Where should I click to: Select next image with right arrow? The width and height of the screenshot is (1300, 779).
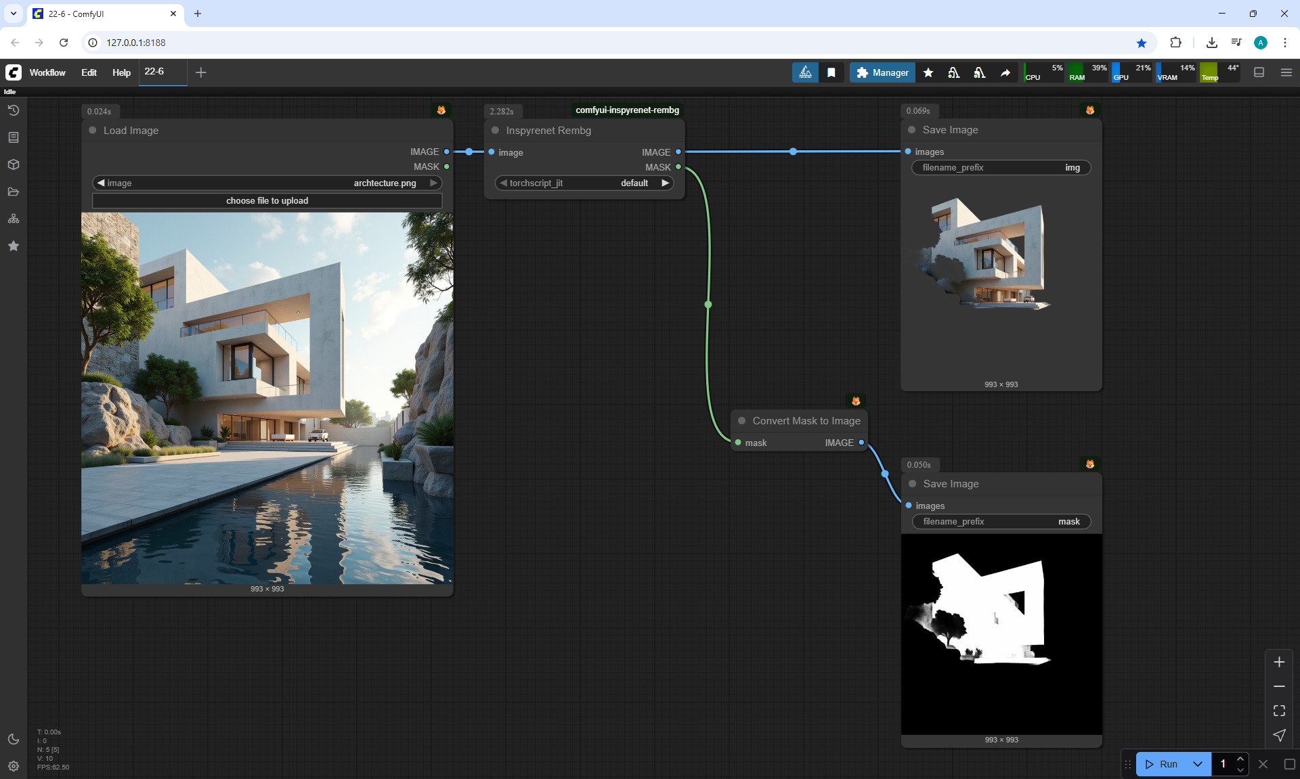tap(433, 183)
